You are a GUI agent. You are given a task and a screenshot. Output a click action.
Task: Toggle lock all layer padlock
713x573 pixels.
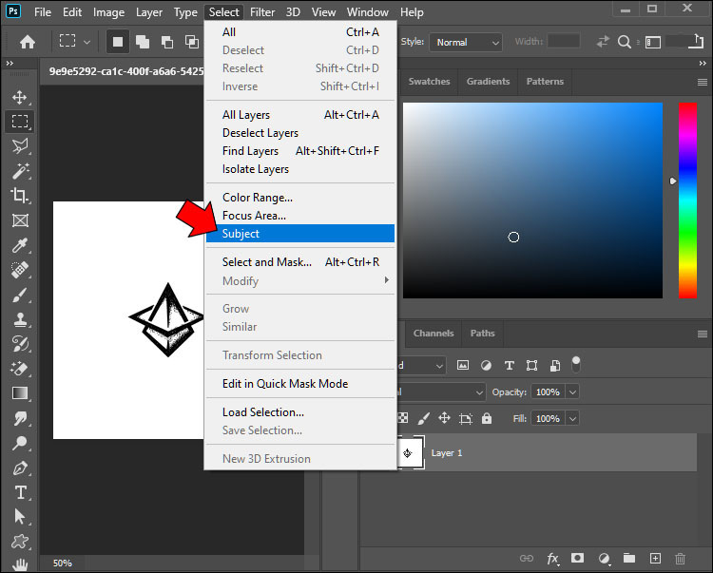pos(487,418)
